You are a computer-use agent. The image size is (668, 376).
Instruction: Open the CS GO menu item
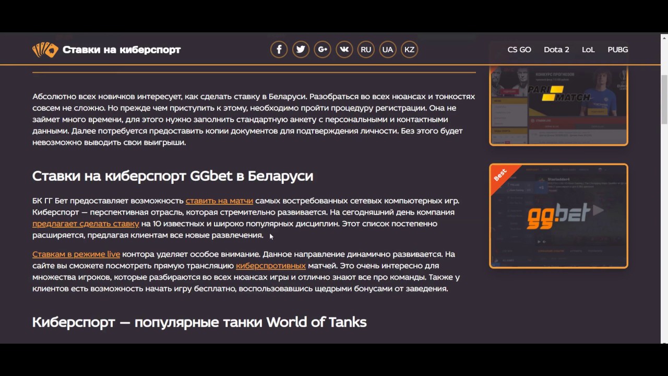click(519, 50)
